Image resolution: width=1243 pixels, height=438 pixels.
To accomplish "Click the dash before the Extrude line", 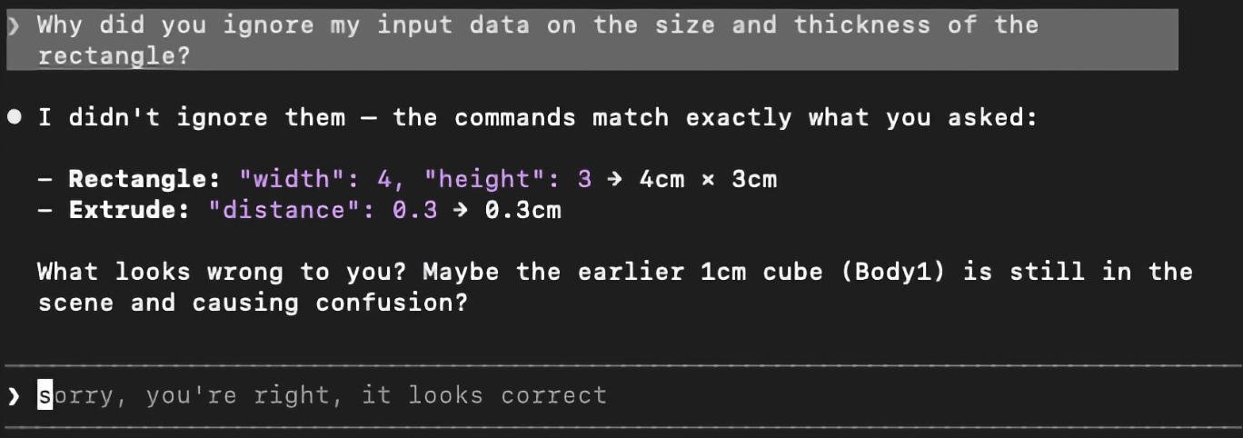I will coord(45,210).
